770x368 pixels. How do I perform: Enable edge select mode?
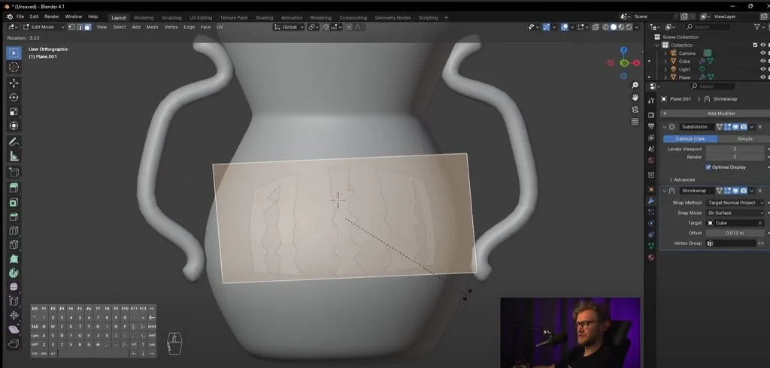click(80, 27)
